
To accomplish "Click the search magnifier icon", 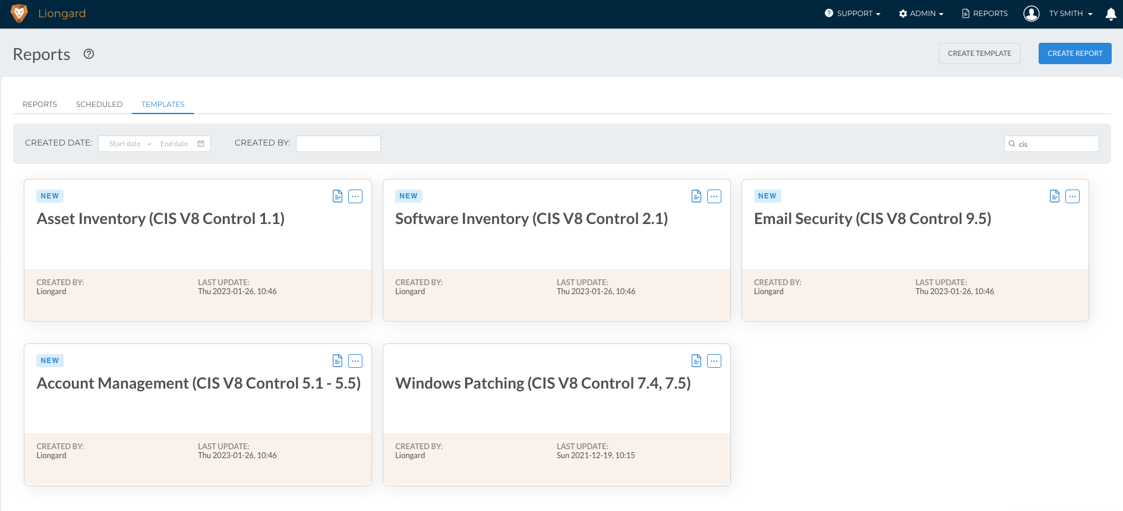I will 1012,144.
